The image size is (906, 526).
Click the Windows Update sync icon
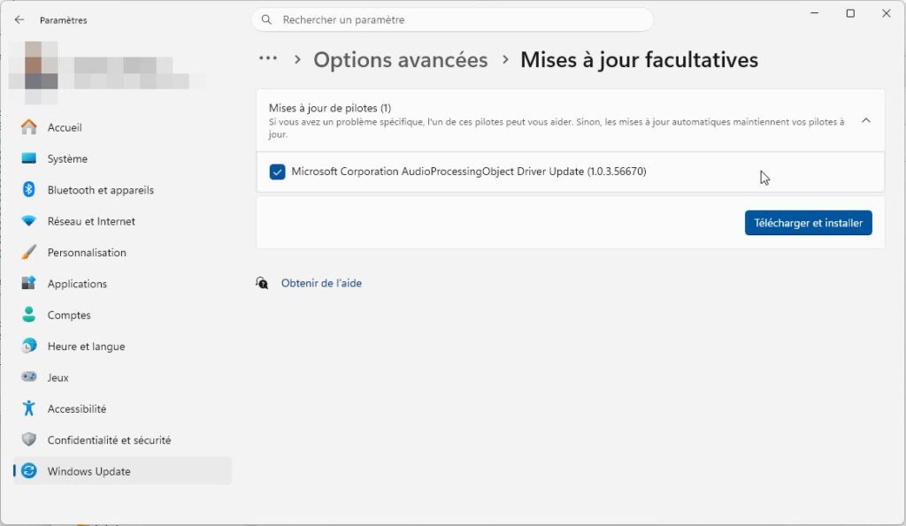tap(29, 470)
